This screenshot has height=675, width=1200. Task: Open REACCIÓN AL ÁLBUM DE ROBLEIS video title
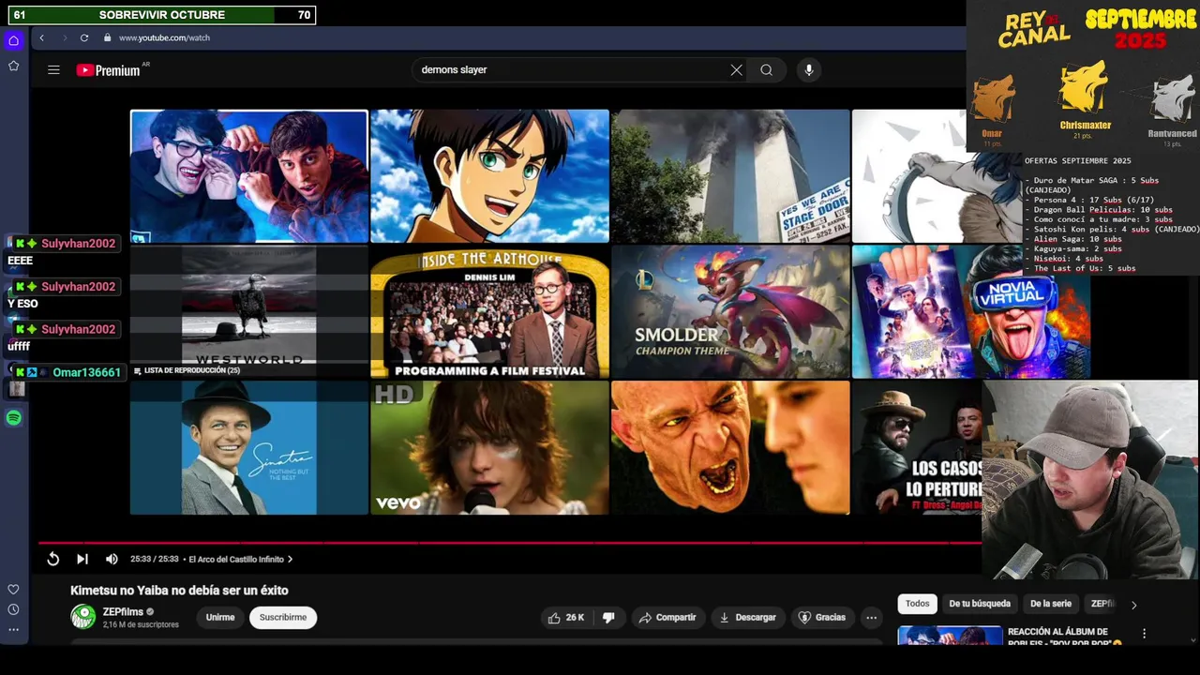pyautogui.click(x=1064, y=637)
